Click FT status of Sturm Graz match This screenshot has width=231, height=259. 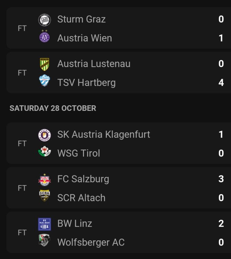point(22,28)
